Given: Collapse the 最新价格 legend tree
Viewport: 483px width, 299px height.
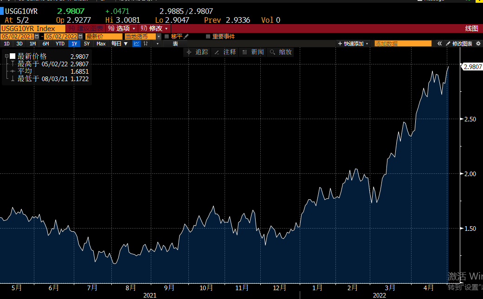Looking at the screenshot, I should pos(6,56).
